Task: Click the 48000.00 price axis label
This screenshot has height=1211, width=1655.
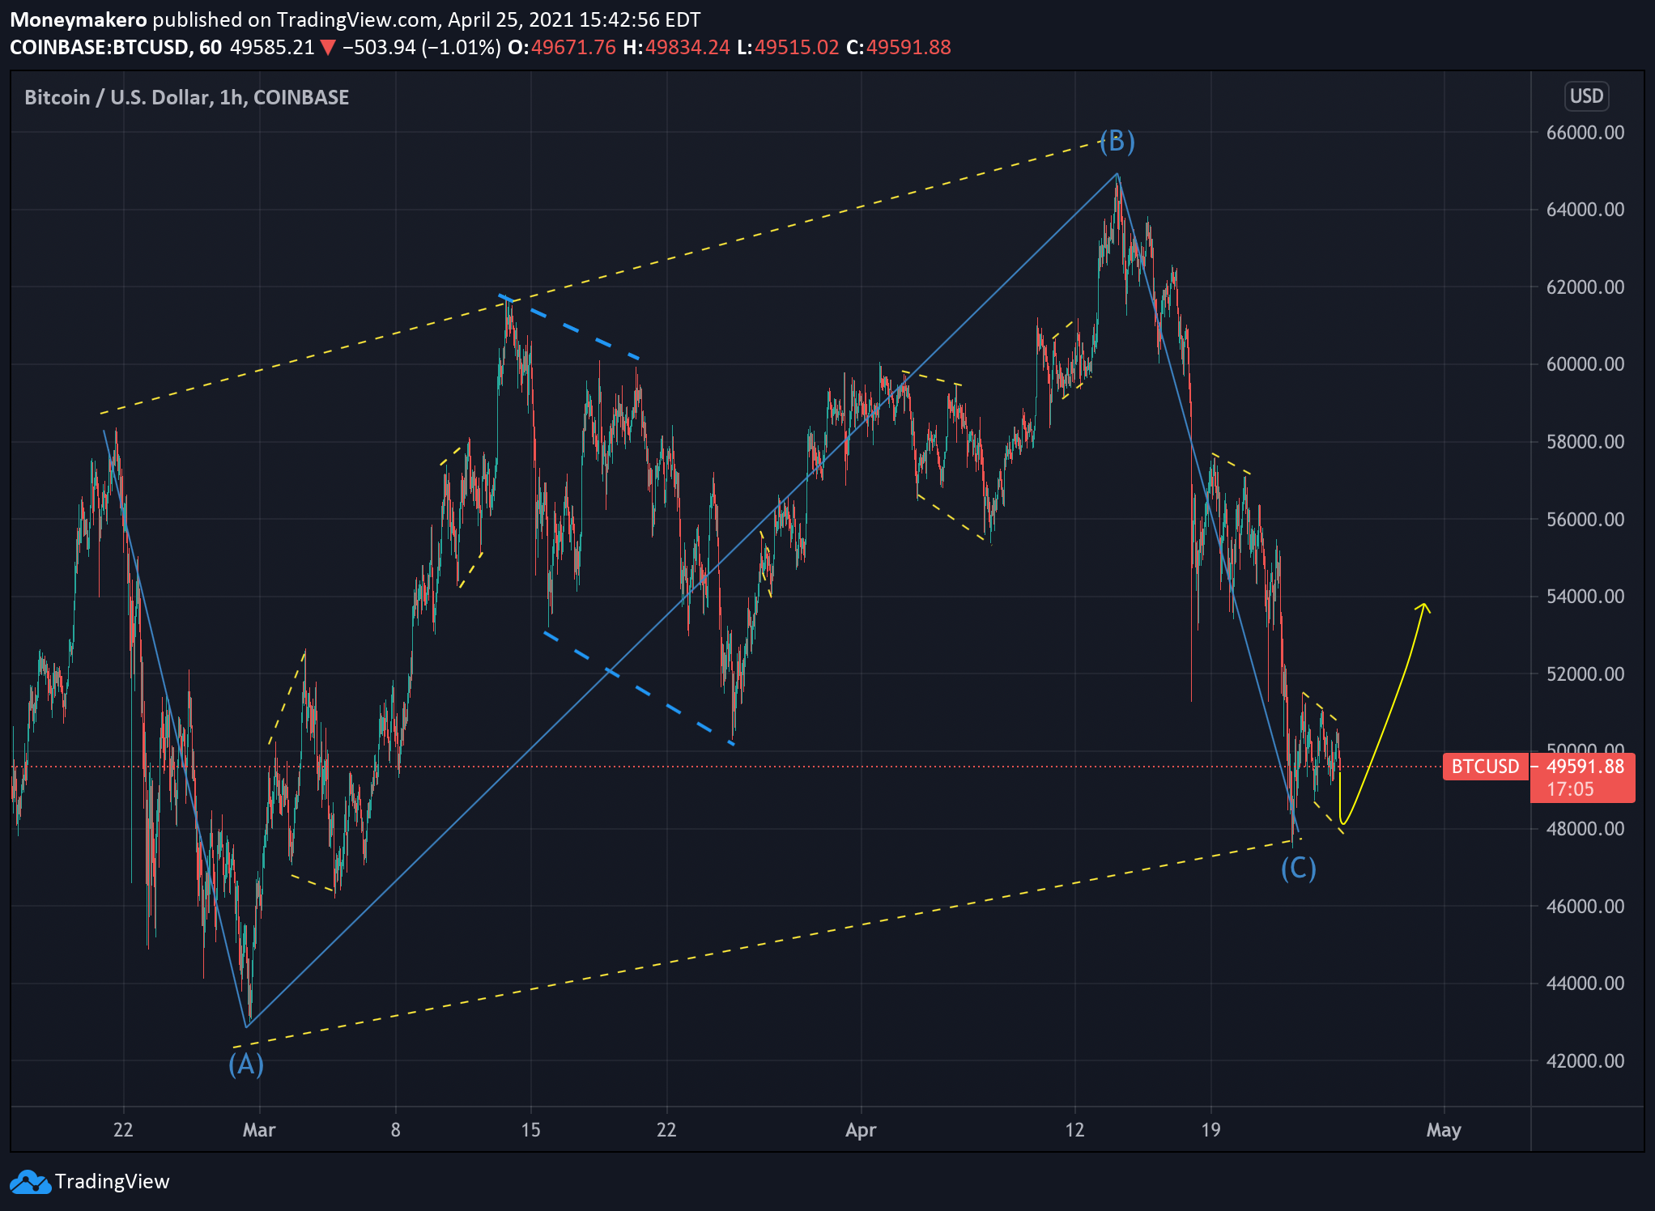Action: point(1585,829)
